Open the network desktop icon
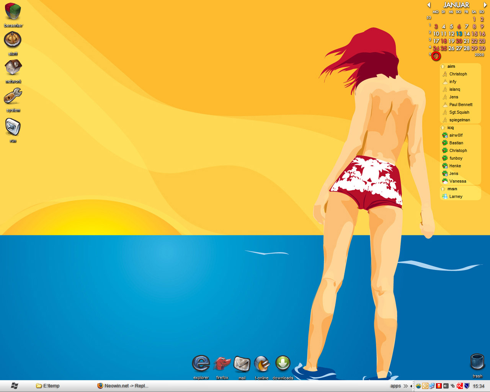This screenshot has width=490, height=392. point(13,68)
